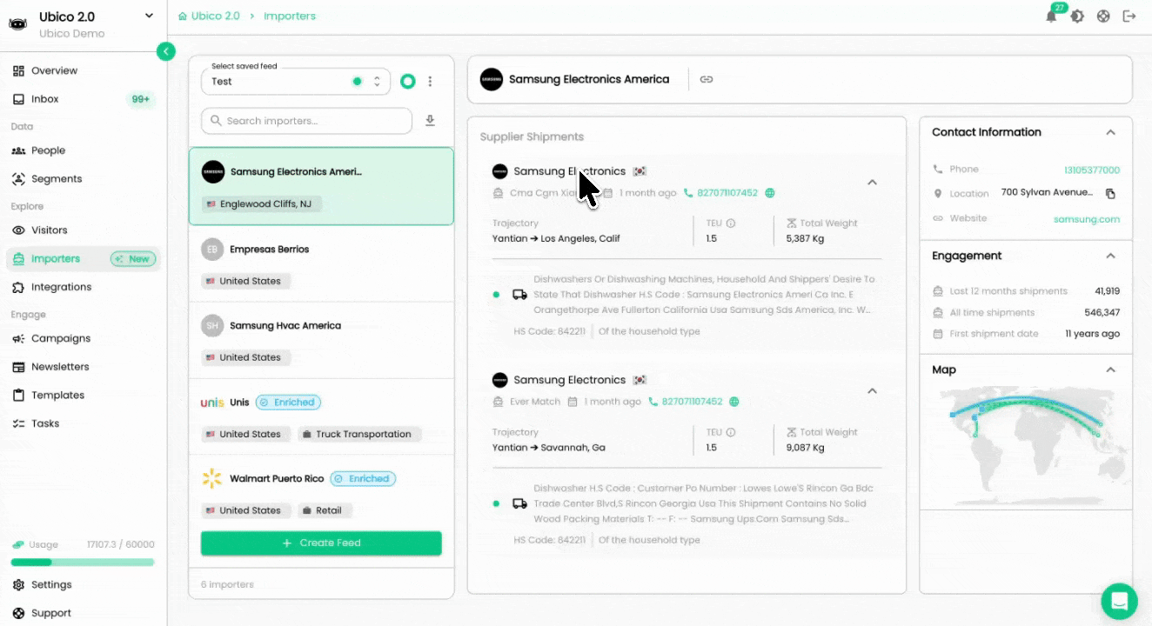Open the language globe icon
The width and height of the screenshot is (1152, 626).
pos(1103,17)
